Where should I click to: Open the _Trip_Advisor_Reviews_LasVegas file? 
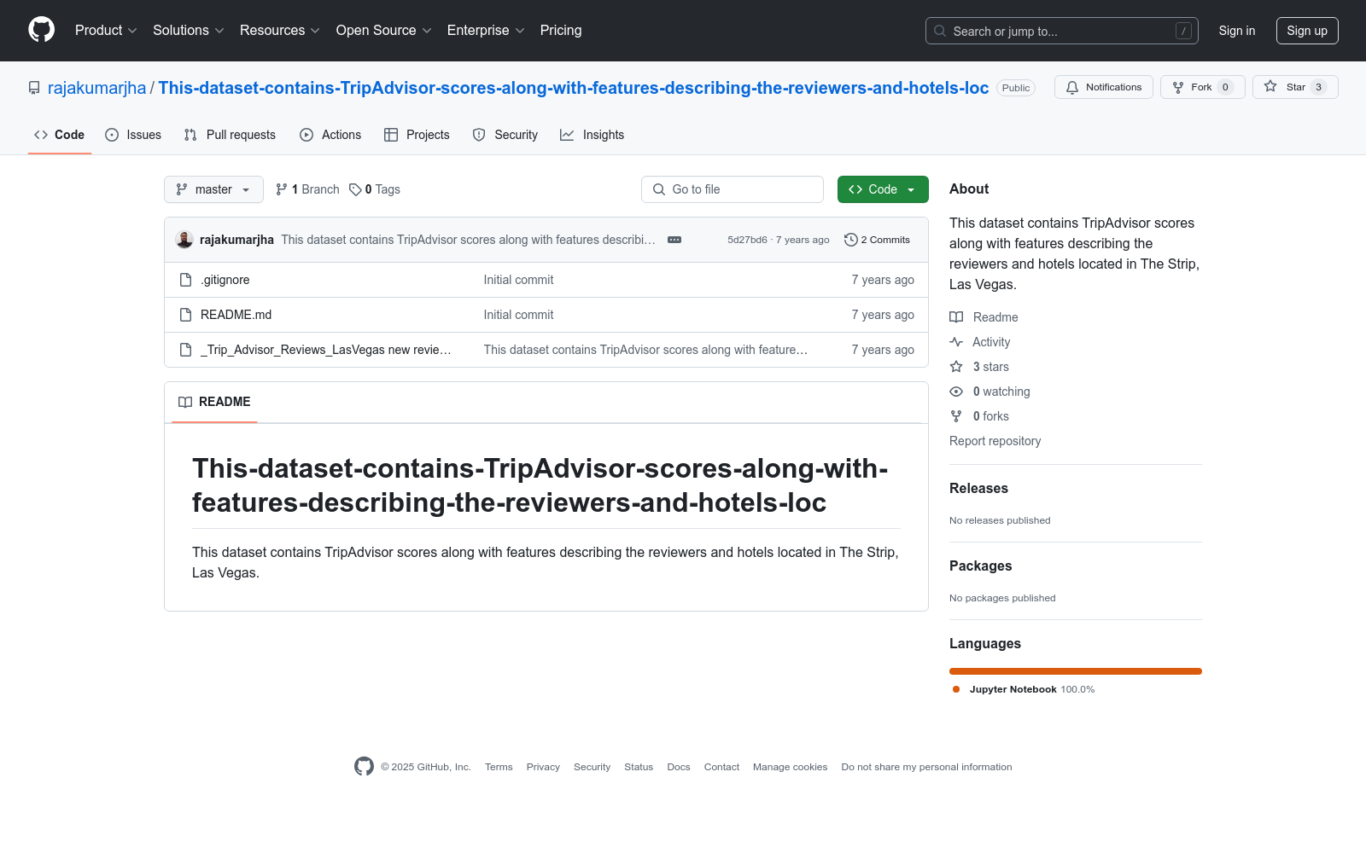coord(326,350)
